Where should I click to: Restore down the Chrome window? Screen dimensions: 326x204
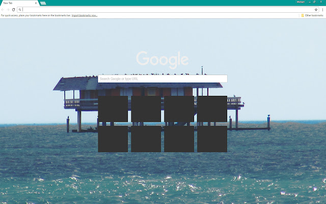tap(315, 2)
